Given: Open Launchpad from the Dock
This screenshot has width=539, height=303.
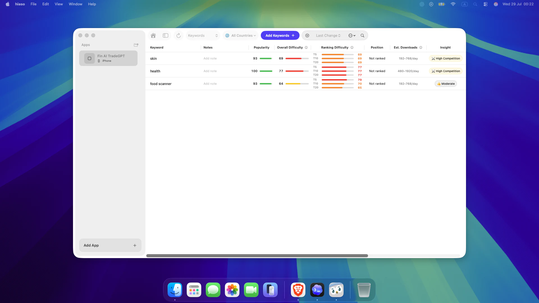Looking at the screenshot, I should [x=194, y=290].
